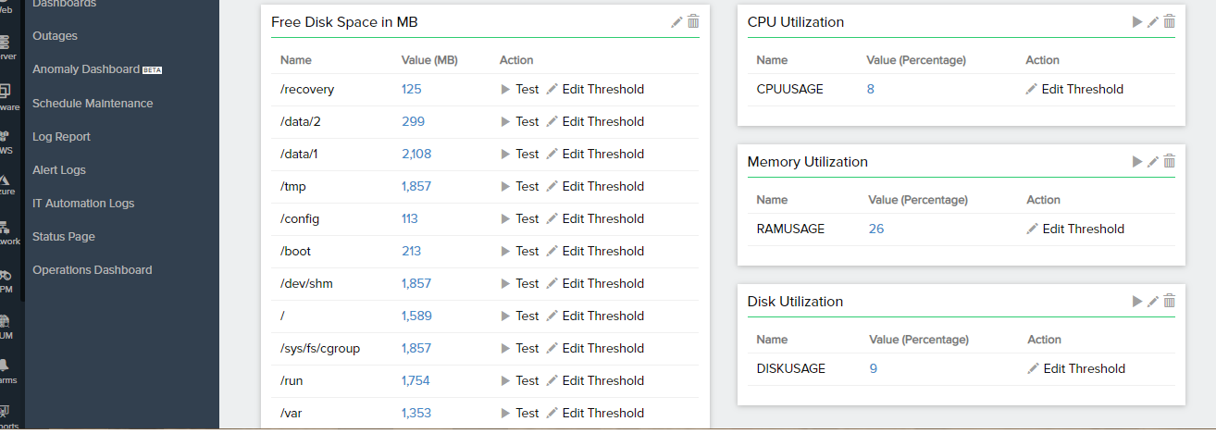Click the /var value 1,353
Screen dimensions: 1216x434
pyautogui.click(x=416, y=414)
